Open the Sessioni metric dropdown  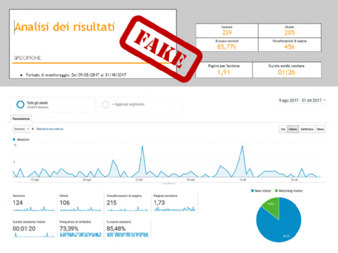[x=22, y=129]
